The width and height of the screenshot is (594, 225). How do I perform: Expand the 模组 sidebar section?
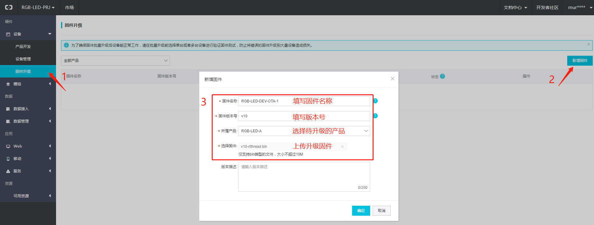click(x=28, y=84)
